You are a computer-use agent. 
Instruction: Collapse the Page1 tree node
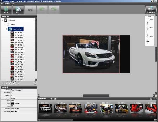(4, 24)
